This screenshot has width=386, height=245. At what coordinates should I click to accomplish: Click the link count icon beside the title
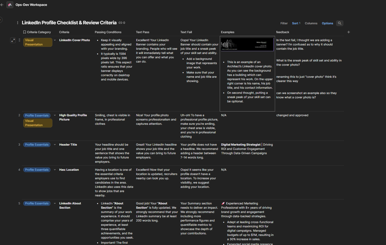(x=121, y=23)
